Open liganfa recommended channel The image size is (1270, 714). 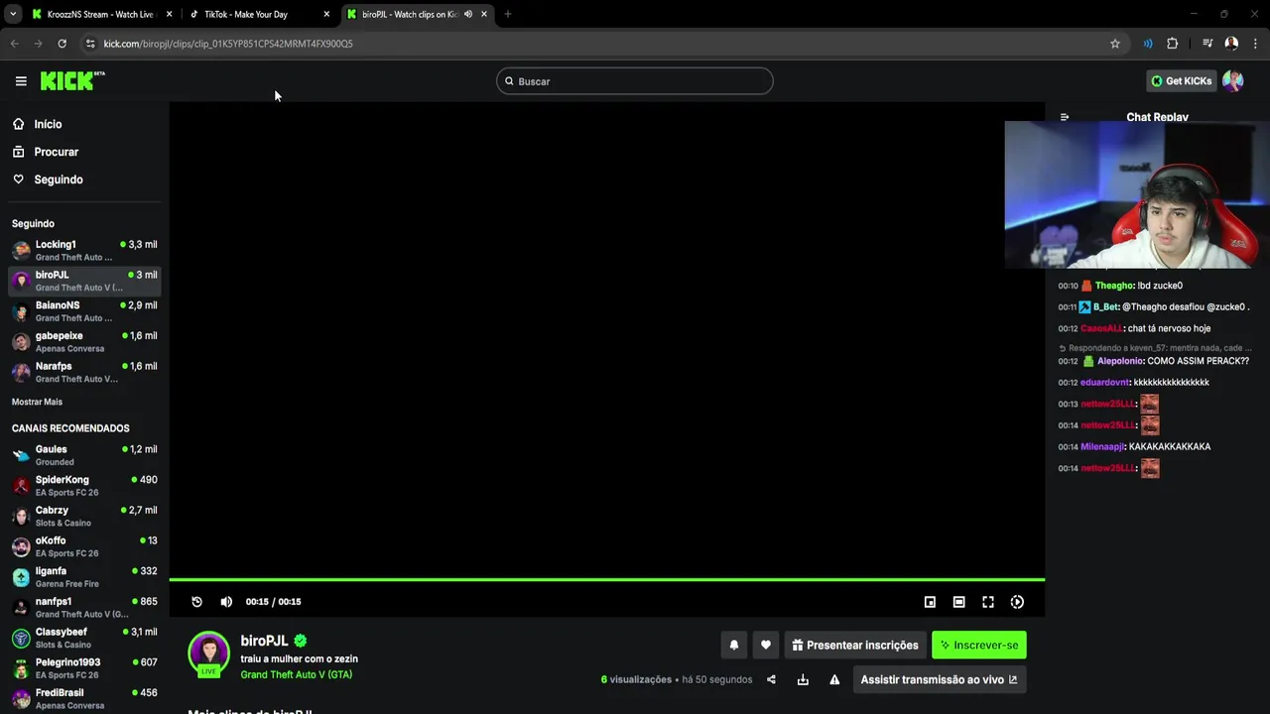click(84, 577)
